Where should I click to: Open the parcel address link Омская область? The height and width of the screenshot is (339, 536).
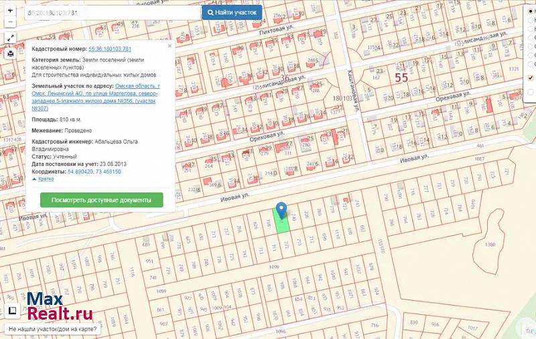137,86
